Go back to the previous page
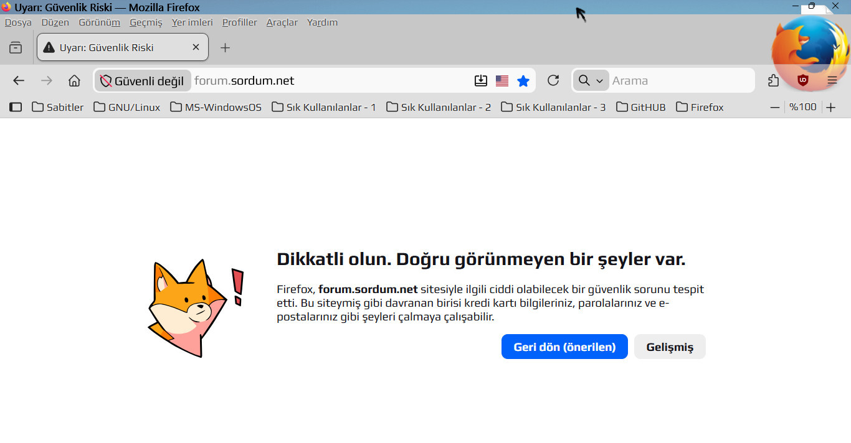The height and width of the screenshot is (443, 851). tap(19, 80)
